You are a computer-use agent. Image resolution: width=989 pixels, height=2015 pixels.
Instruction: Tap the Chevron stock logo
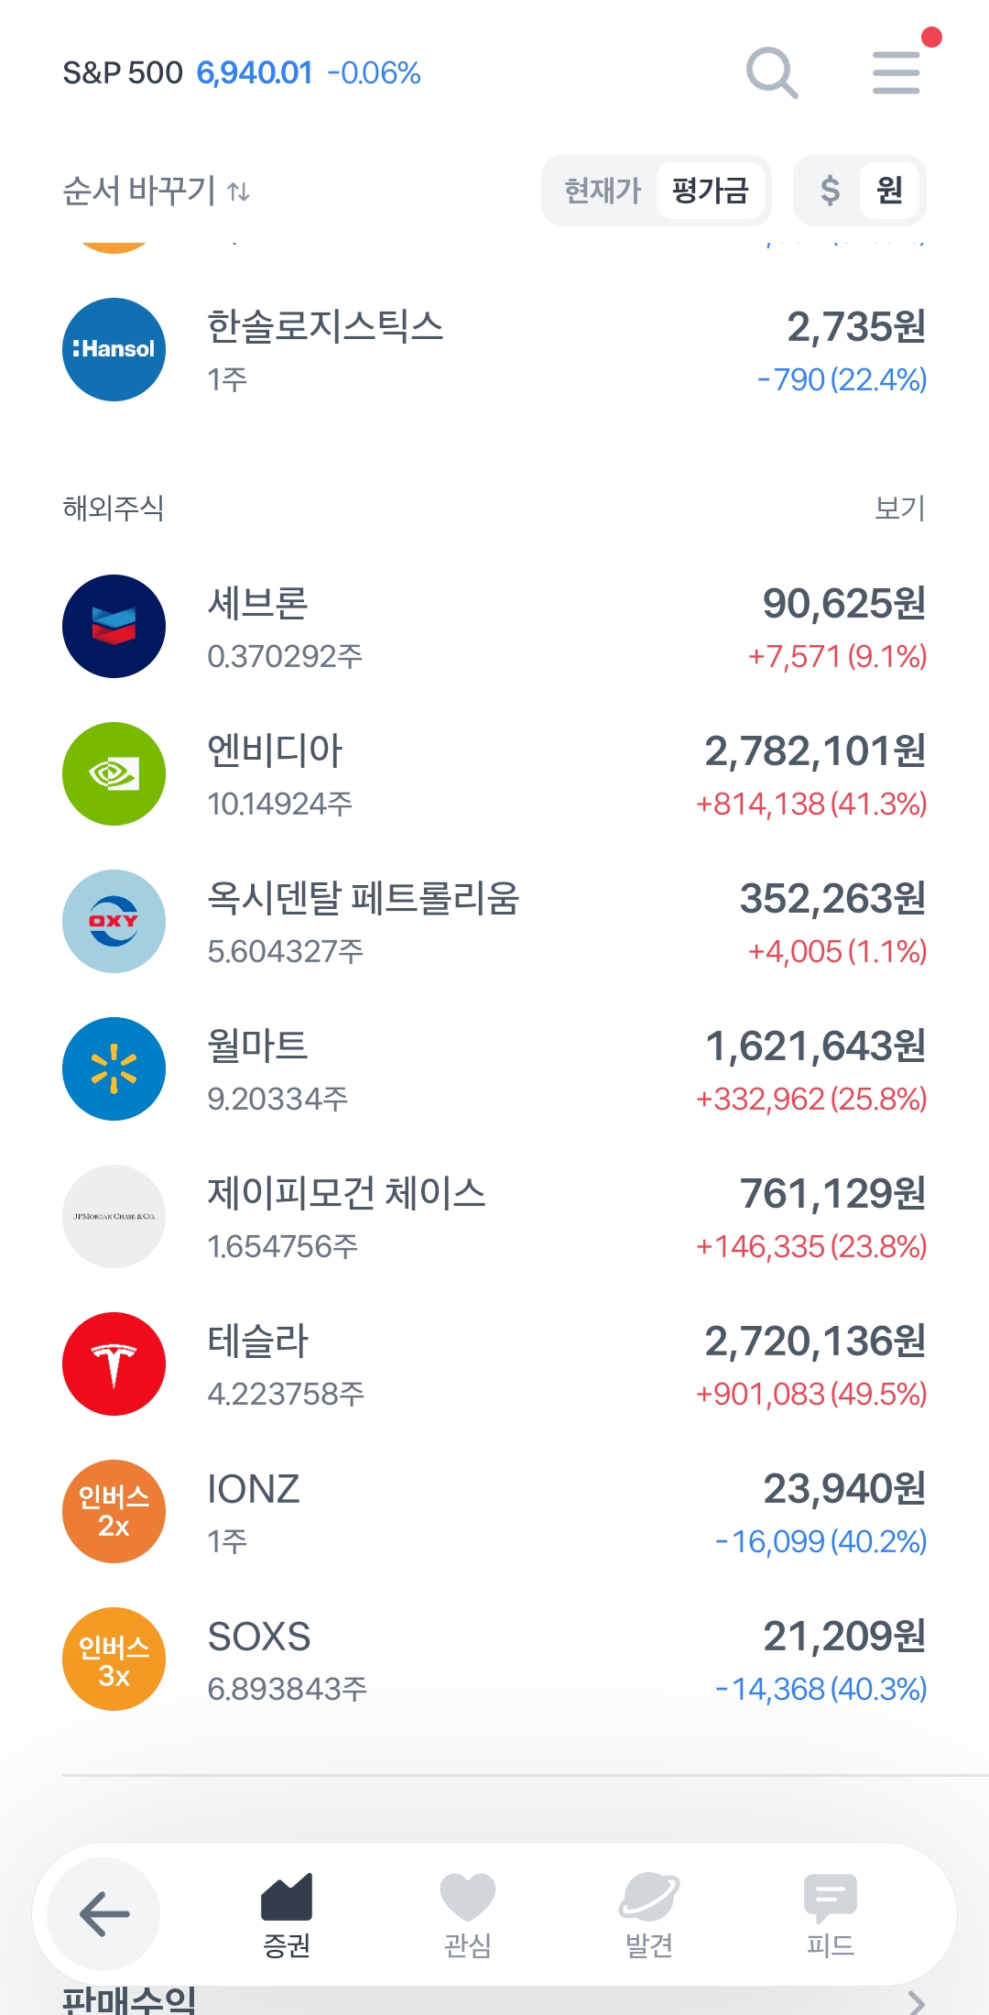click(x=114, y=626)
